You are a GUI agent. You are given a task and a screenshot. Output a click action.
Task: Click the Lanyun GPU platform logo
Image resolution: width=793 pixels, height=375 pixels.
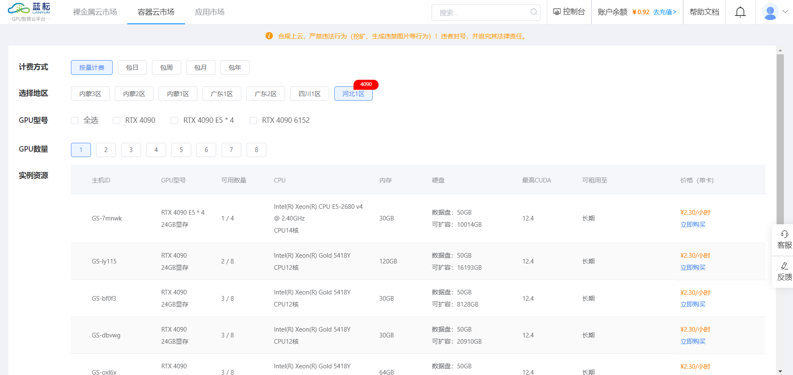click(29, 12)
